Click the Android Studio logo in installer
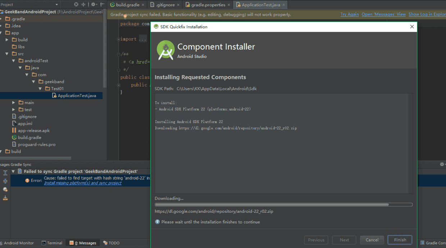 pyautogui.click(x=166, y=50)
